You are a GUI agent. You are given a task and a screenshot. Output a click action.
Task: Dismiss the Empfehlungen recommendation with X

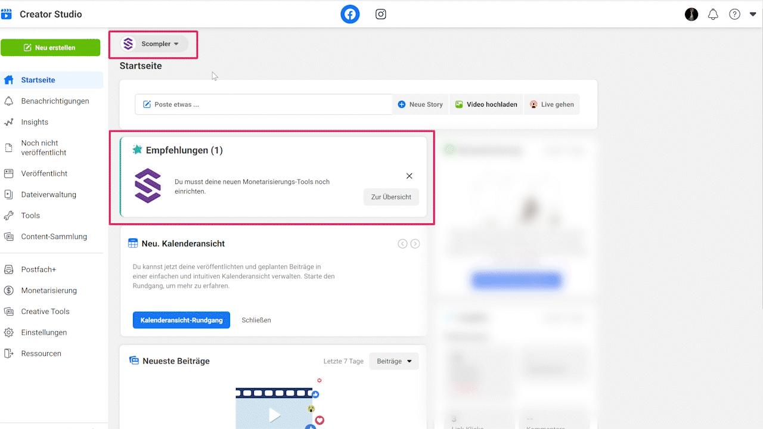pyautogui.click(x=409, y=176)
